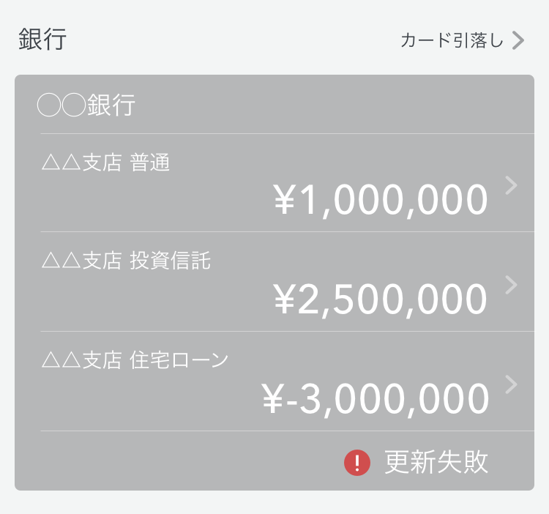This screenshot has height=514, width=549.
Task: Click the red update-failed warning icon
Action: tap(357, 463)
